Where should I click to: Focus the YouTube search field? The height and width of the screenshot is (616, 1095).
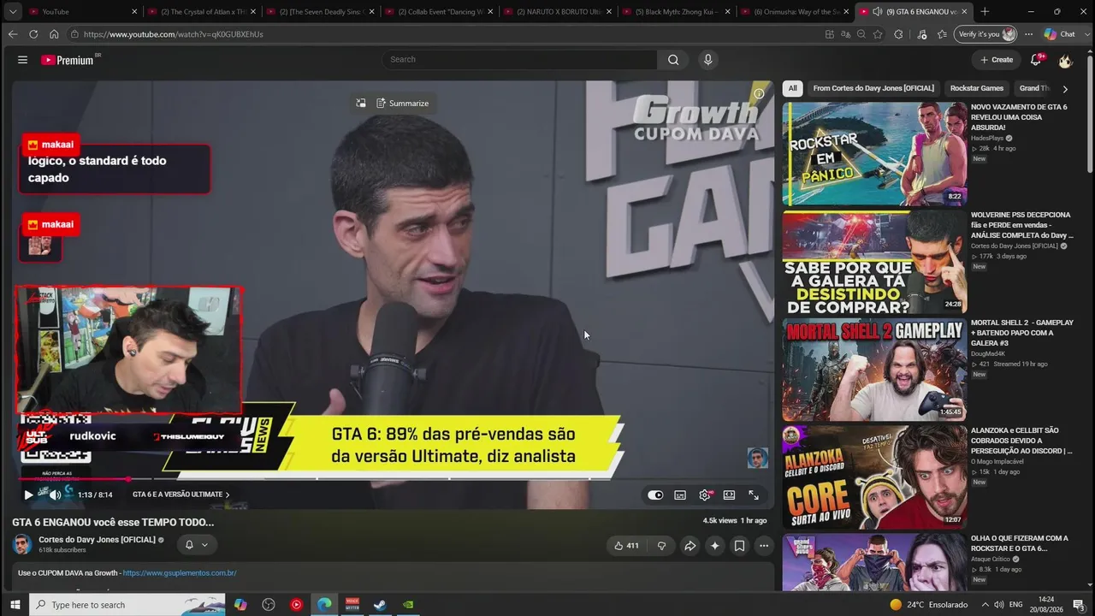tap(519, 60)
